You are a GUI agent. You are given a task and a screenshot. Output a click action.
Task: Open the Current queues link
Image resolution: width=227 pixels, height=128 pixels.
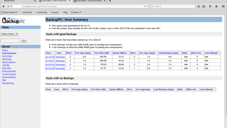point(9,74)
